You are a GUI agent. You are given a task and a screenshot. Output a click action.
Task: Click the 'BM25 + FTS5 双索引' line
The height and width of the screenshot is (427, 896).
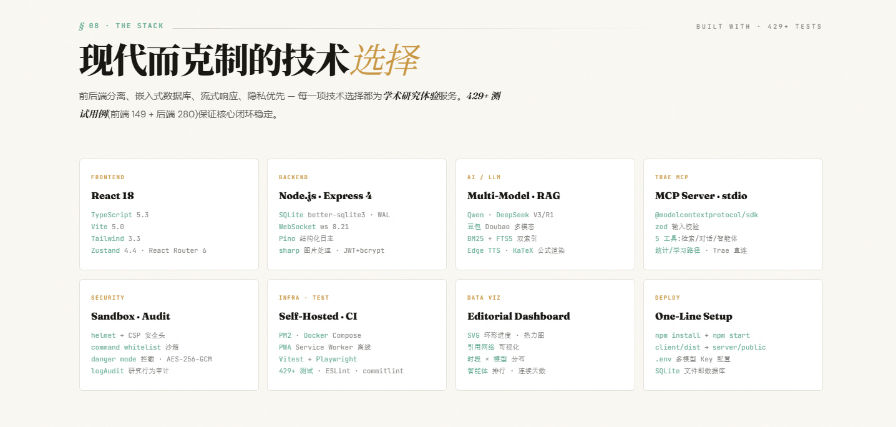tap(502, 238)
